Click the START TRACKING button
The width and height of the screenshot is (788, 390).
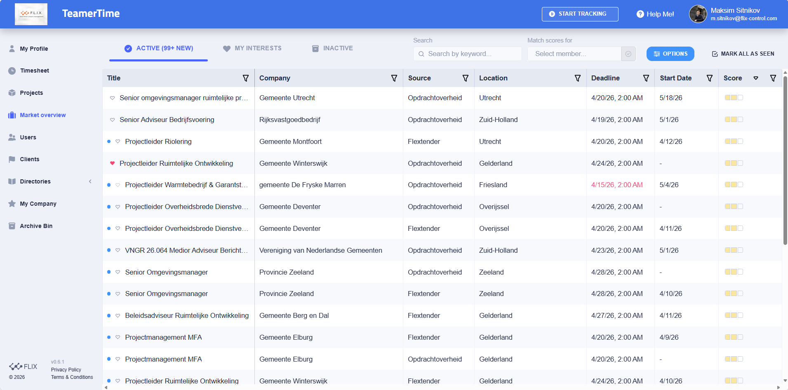click(580, 14)
